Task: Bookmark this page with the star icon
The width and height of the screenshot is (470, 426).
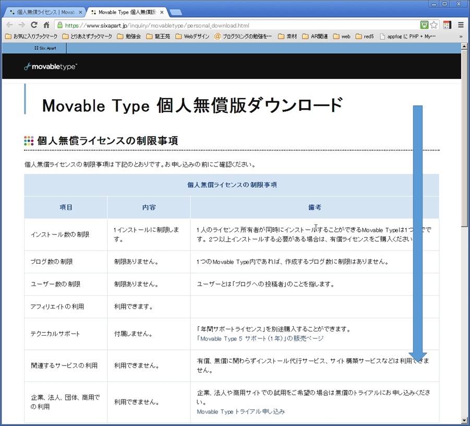Action: click(433, 25)
